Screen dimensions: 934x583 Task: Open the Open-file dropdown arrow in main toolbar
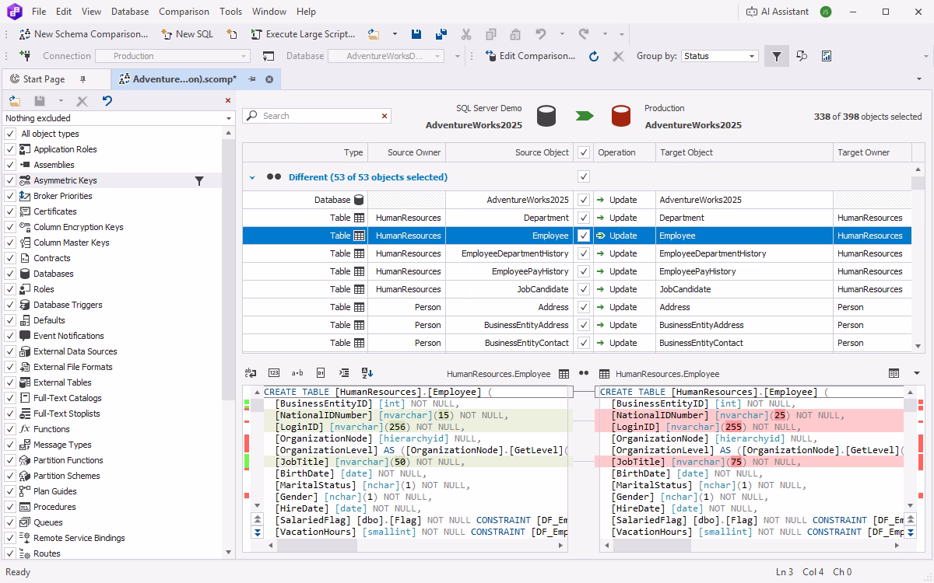395,34
